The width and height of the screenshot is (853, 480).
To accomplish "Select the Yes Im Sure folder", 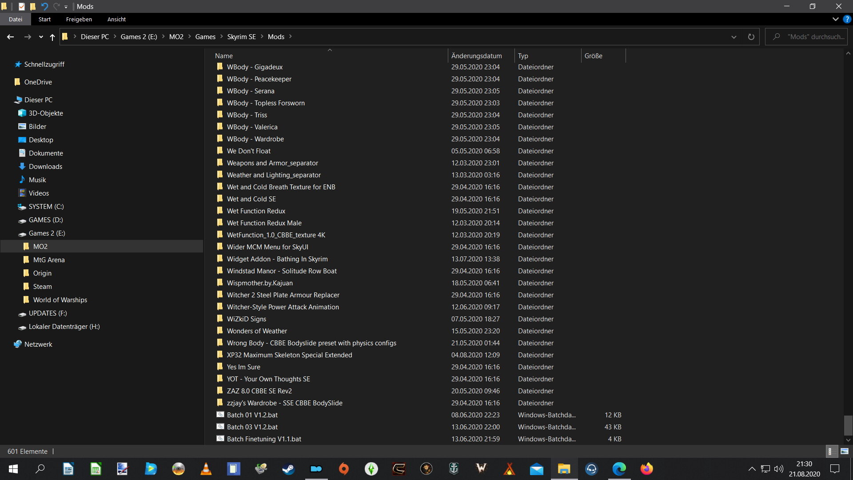I will (x=243, y=367).
